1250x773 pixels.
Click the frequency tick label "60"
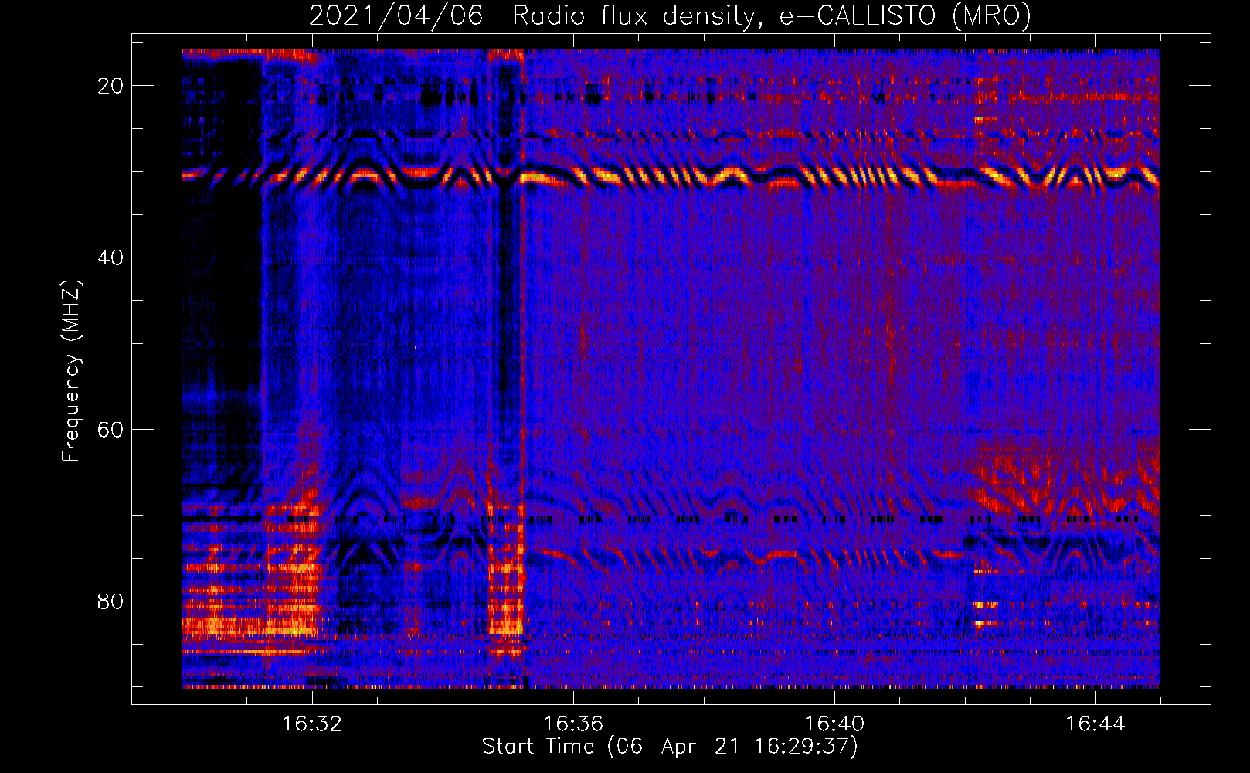(111, 429)
